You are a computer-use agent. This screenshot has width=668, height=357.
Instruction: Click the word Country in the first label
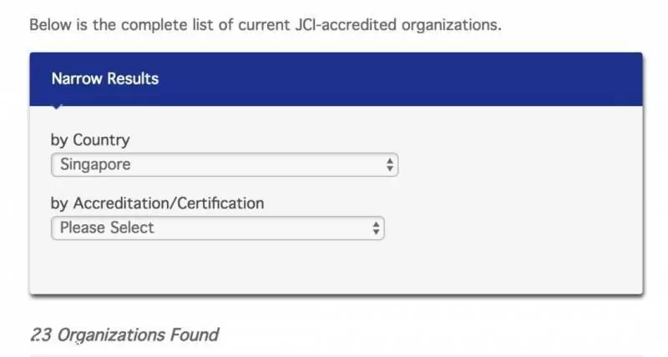[x=101, y=140]
